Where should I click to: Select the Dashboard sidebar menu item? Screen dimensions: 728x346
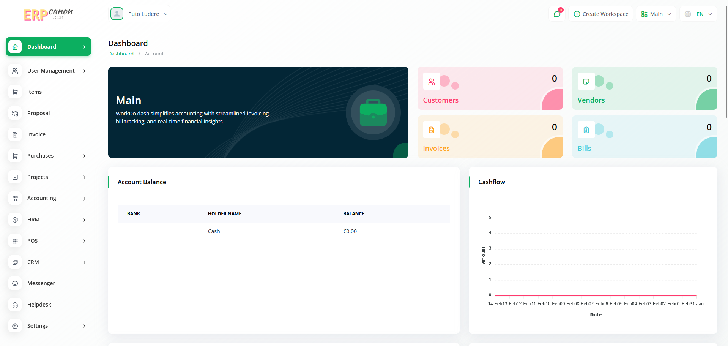tap(48, 47)
